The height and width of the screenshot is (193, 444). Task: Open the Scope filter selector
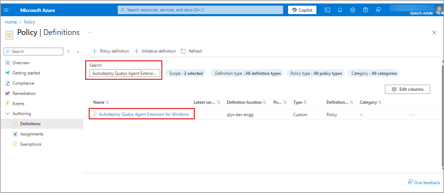tap(186, 73)
